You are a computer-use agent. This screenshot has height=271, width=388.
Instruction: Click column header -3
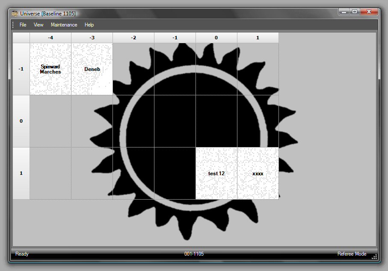[x=92, y=38]
